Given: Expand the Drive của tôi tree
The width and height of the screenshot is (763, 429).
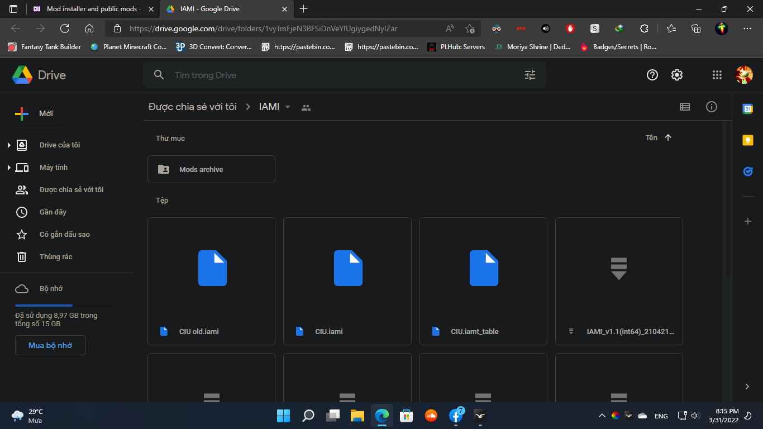Looking at the screenshot, I should 9,145.
